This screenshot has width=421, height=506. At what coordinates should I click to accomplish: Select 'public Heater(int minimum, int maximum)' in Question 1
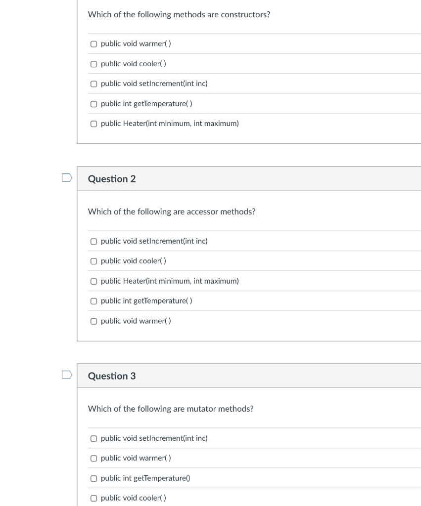coord(94,124)
